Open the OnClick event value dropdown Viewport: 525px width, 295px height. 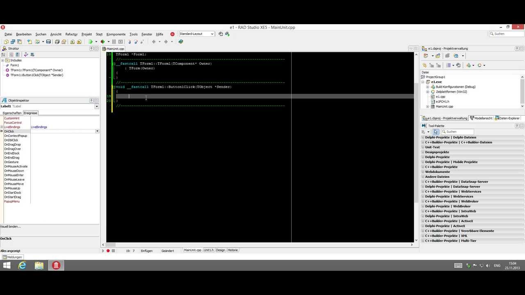tap(97, 131)
